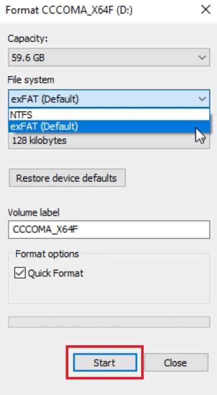Click empty area in Format options group
Image resolution: width=217 pixels, height=395 pixels.
pos(109,291)
